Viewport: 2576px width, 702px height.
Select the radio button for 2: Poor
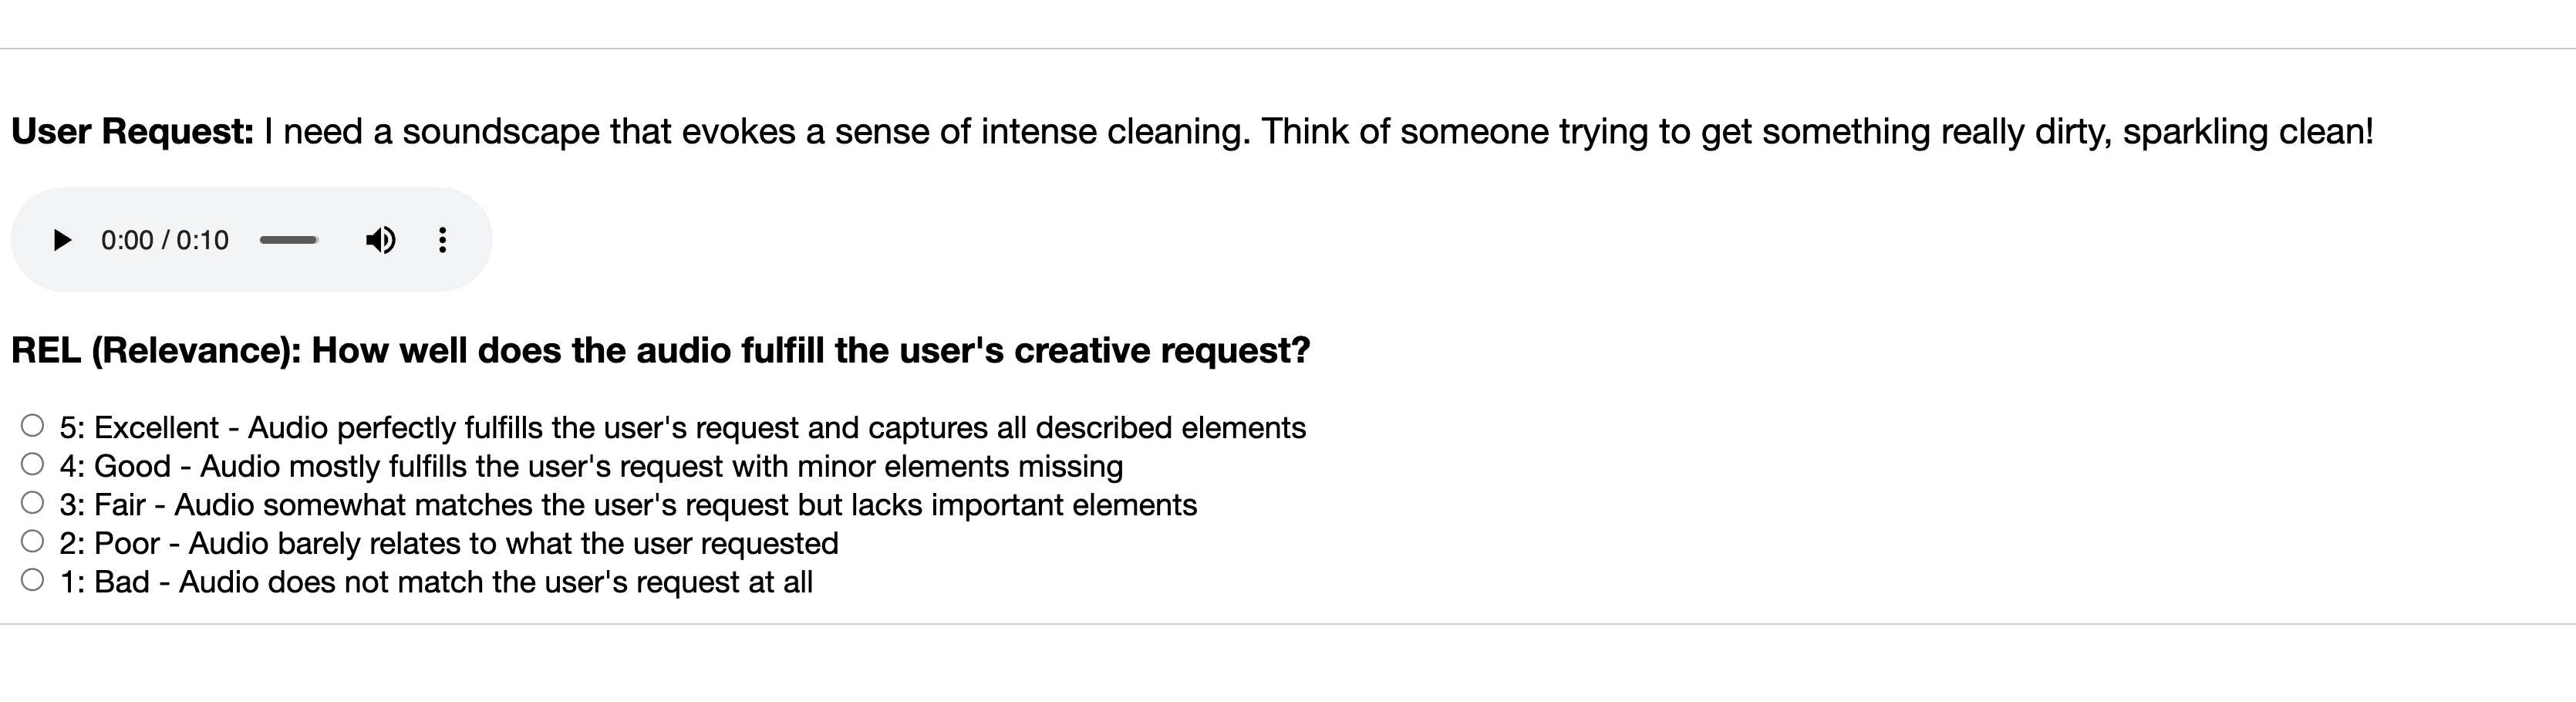(33, 541)
